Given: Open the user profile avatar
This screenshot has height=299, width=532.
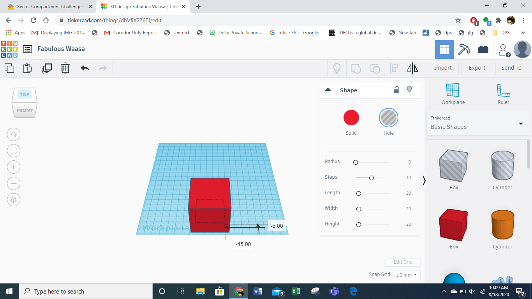Looking at the screenshot, I should tap(522, 49).
